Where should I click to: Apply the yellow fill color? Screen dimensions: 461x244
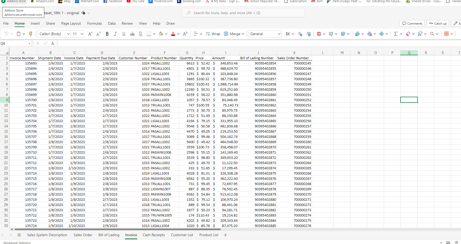161,34
